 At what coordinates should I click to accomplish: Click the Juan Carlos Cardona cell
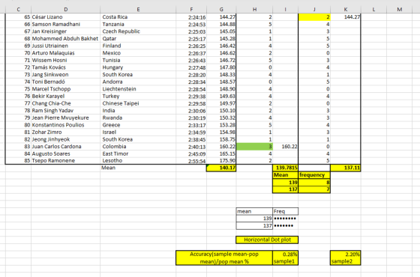[x=66, y=147]
